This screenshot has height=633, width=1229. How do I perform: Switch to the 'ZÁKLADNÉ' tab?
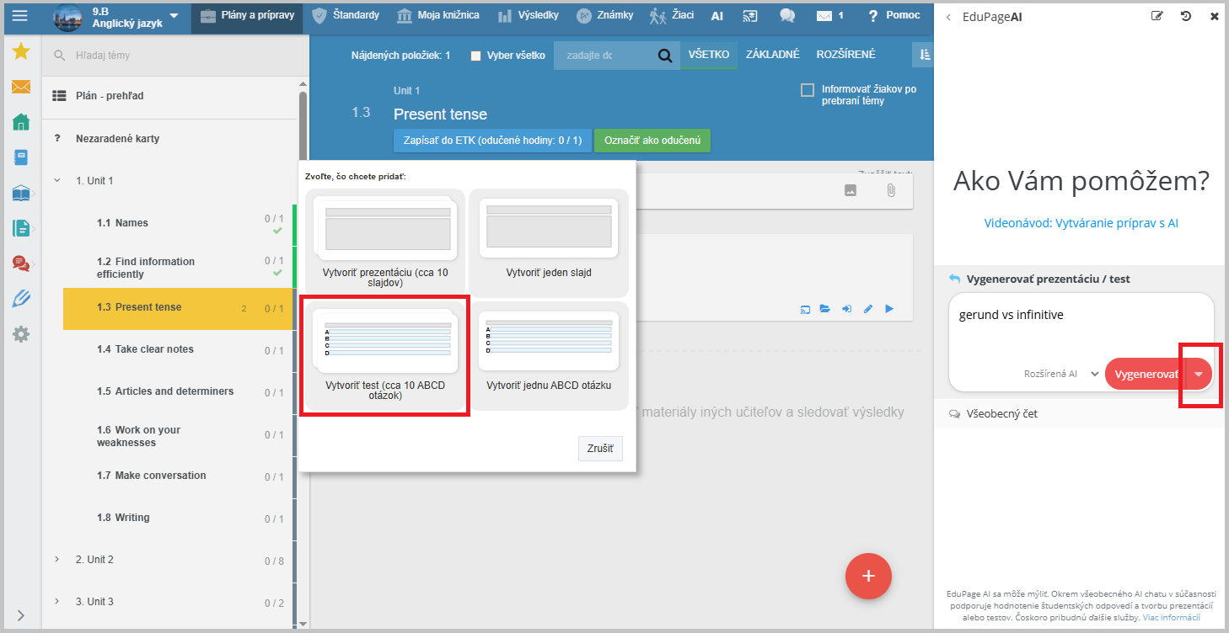point(772,55)
